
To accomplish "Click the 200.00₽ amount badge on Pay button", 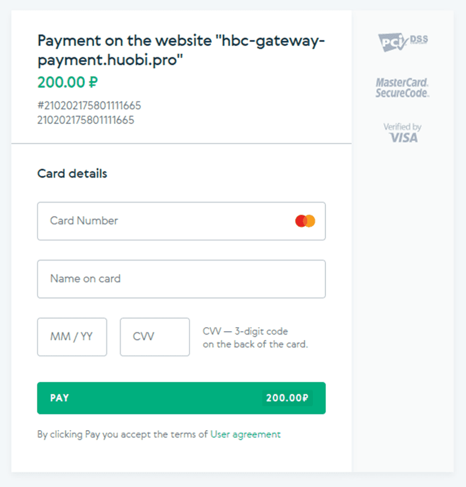I will pos(287,398).
